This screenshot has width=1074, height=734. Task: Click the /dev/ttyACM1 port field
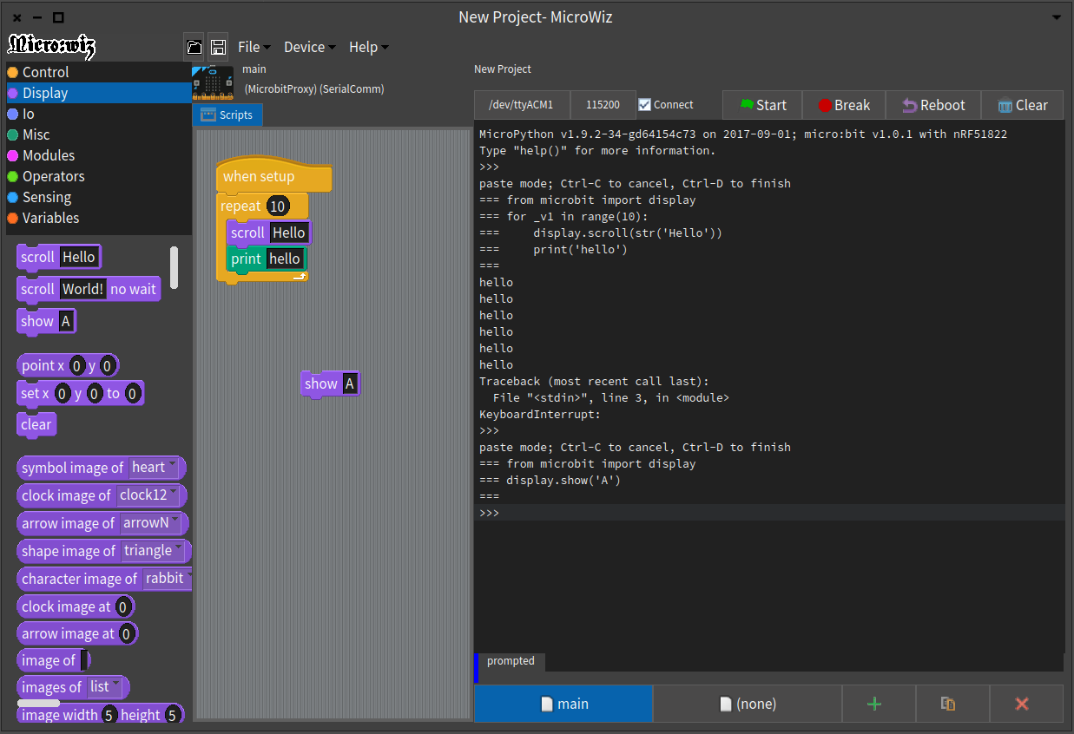[x=521, y=105]
